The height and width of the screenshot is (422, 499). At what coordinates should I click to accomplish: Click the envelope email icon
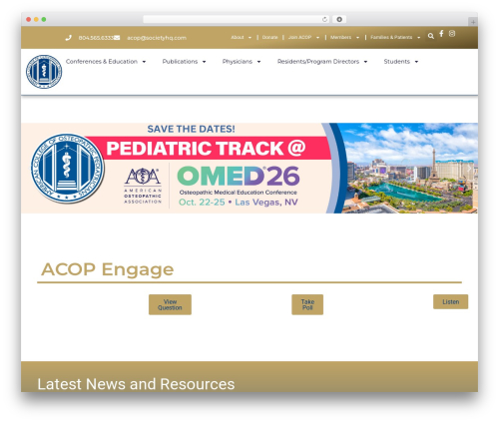(117, 38)
